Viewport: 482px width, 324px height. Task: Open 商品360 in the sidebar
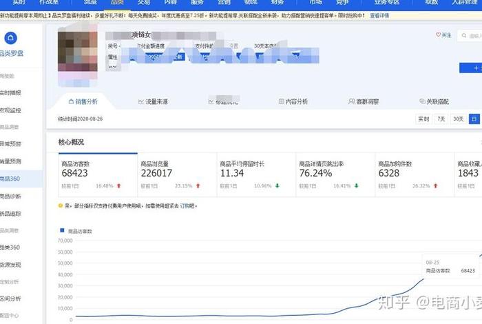tap(10, 179)
